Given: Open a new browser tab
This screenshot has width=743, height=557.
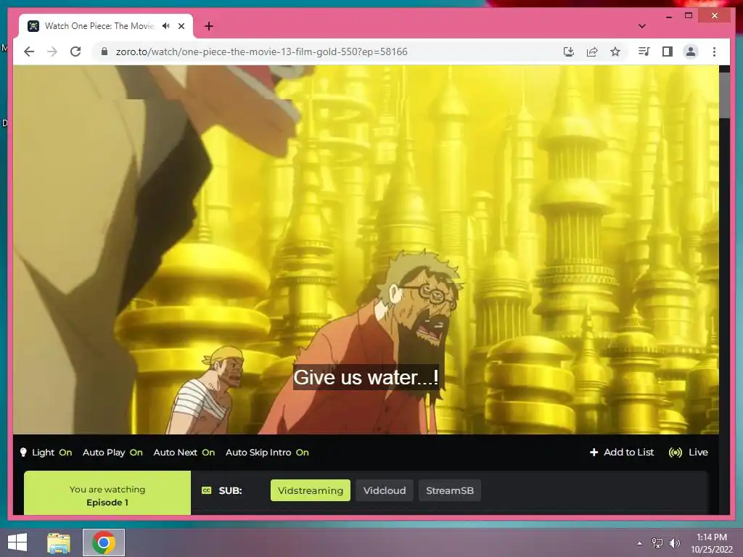Looking at the screenshot, I should [x=209, y=26].
